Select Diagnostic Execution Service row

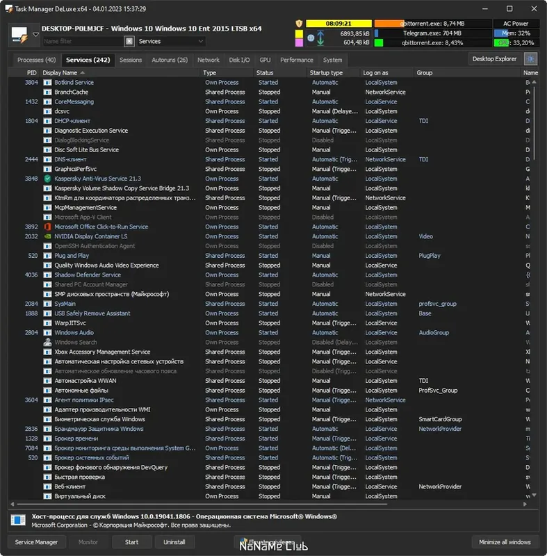pos(271,131)
